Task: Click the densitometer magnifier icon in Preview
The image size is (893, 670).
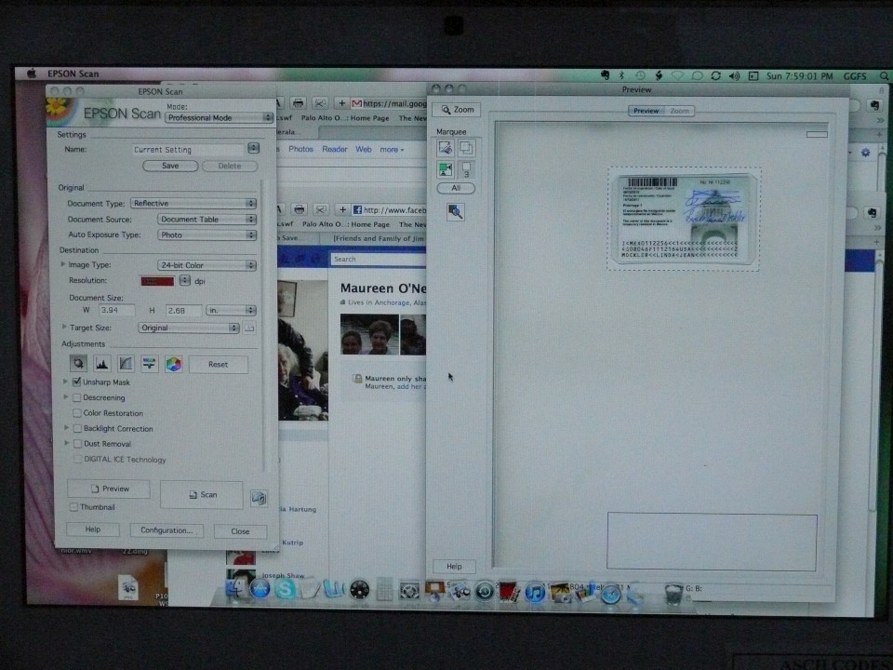Action: tap(455, 212)
